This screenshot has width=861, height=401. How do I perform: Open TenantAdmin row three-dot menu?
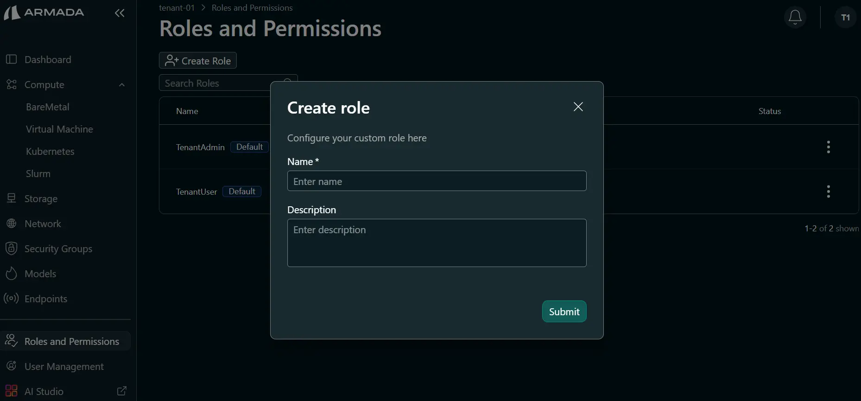tap(828, 147)
